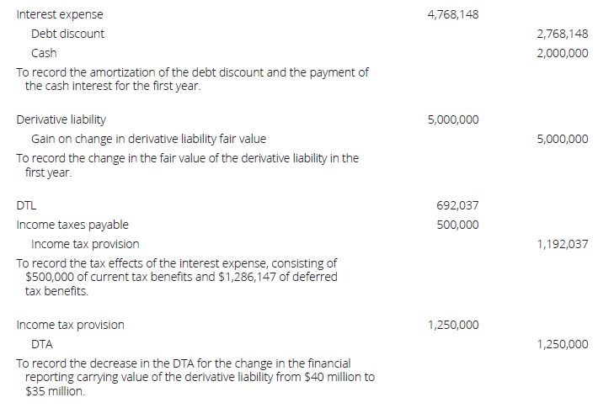Viewport: 598px width, 408px height.
Task: Click the Debt discount account entry
Action: [68, 34]
